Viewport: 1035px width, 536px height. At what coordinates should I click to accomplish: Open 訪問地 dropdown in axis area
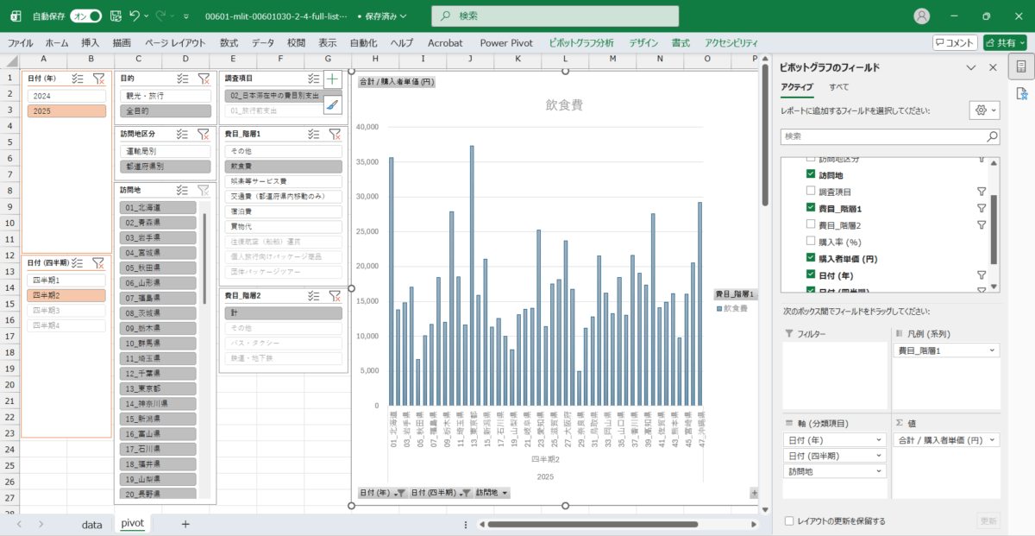tap(878, 471)
